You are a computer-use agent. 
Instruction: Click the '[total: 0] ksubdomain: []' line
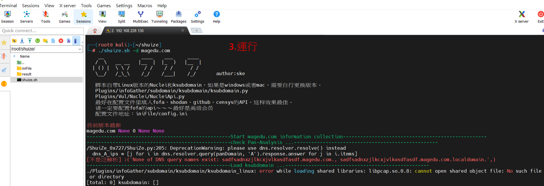click(122, 182)
